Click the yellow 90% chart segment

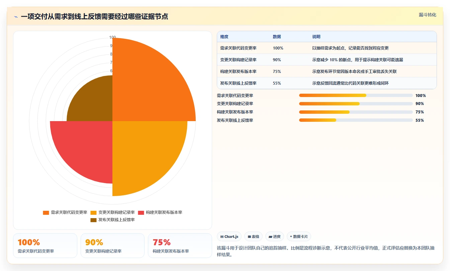click(x=144, y=152)
